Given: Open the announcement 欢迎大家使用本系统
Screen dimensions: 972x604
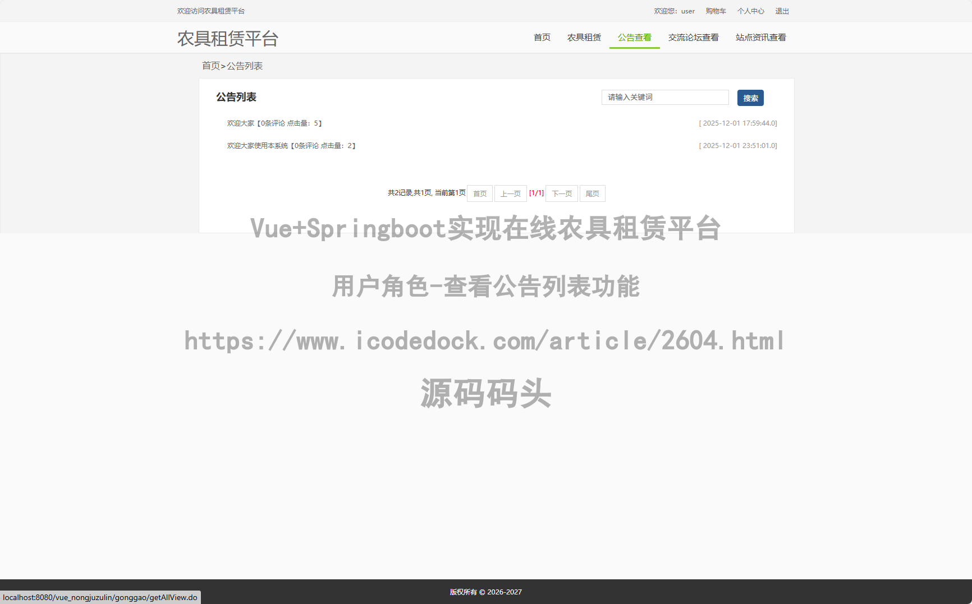Looking at the screenshot, I should click(258, 145).
